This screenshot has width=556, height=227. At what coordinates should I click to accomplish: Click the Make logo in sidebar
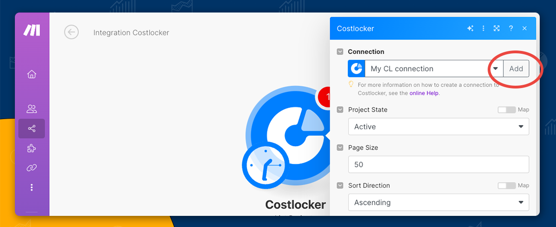click(x=32, y=31)
